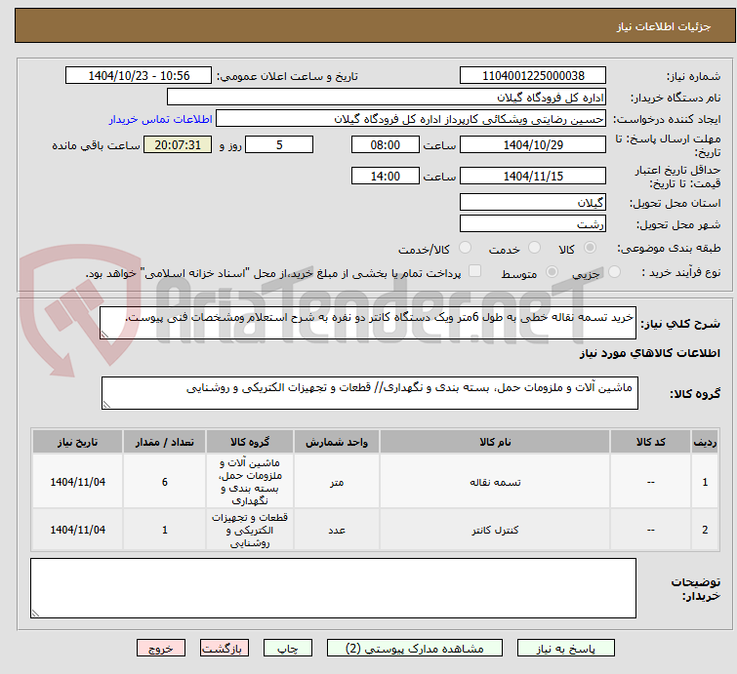Click the متر unit cell
737x674 pixels.
click(x=337, y=482)
